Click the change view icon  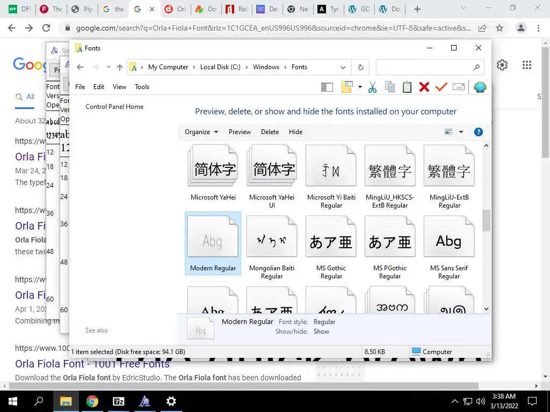(x=448, y=132)
